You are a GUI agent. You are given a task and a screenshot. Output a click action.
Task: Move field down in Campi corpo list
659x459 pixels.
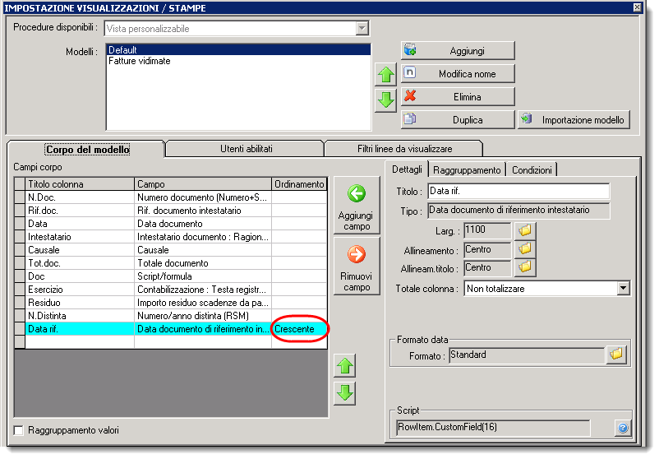[344, 393]
